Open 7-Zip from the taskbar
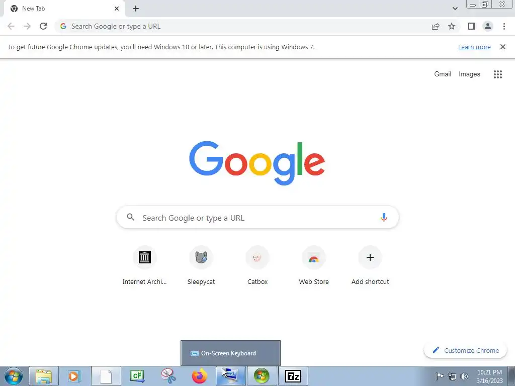515x386 pixels. point(293,376)
